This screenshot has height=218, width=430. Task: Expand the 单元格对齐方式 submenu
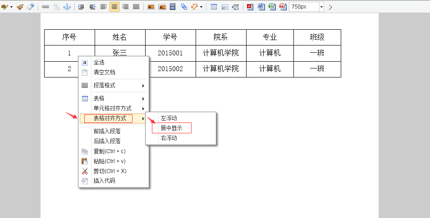(x=113, y=109)
